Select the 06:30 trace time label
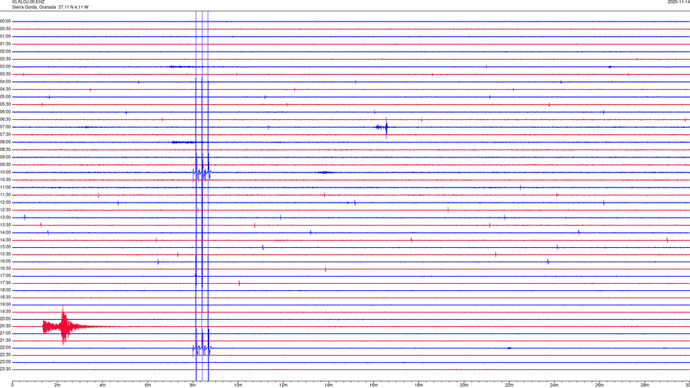690x388 pixels. (6, 119)
